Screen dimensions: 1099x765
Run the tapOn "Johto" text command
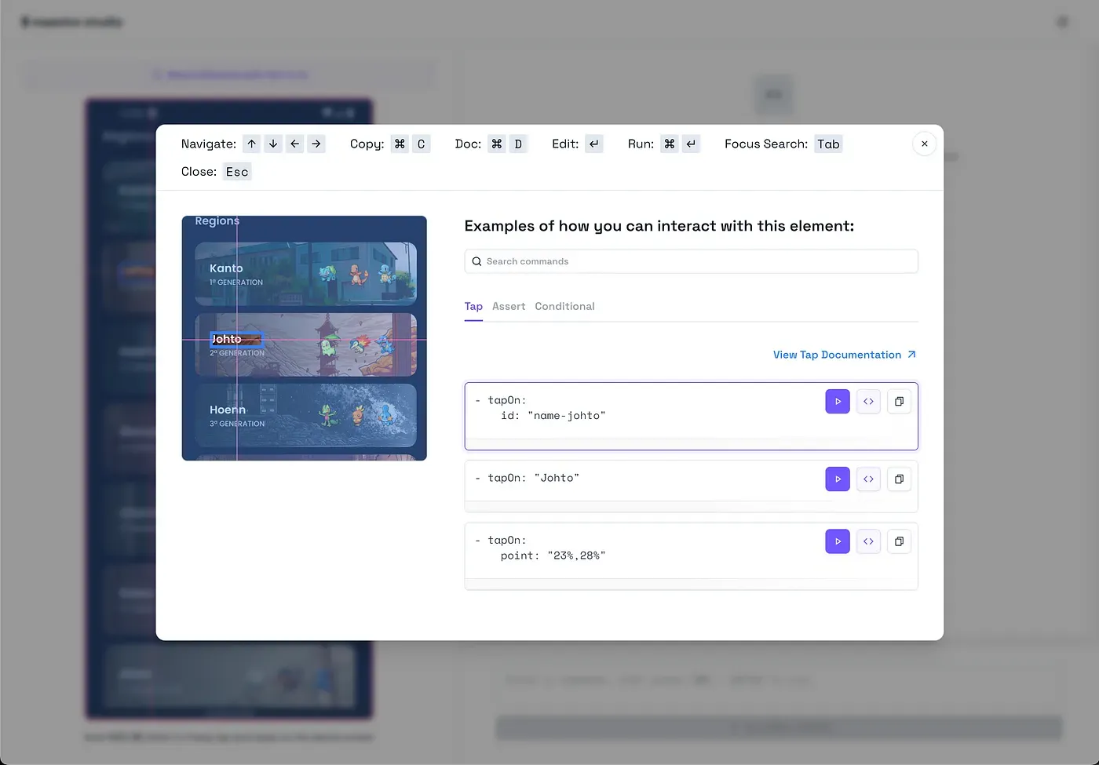(x=837, y=479)
